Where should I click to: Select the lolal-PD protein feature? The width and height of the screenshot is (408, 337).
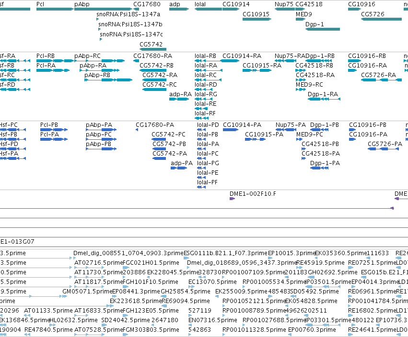click(201, 130)
